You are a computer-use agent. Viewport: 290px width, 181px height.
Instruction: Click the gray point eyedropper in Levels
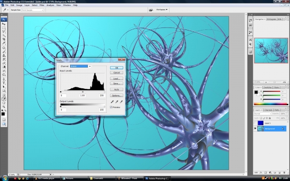point(116,102)
